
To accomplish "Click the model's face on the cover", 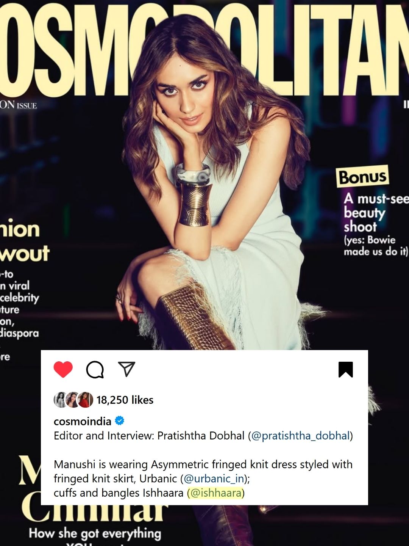I will (x=186, y=97).
